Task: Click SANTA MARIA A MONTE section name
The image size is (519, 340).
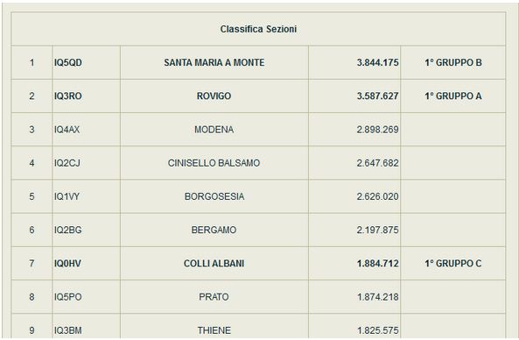Action: click(214, 62)
